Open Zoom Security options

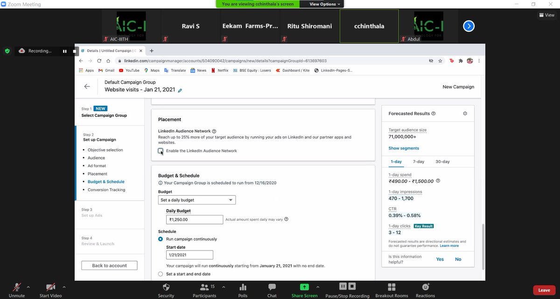click(166, 289)
